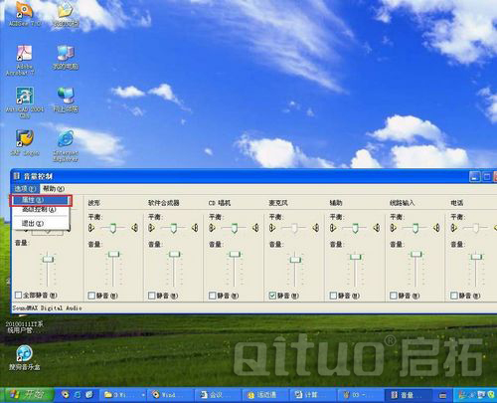Viewport: 497px width, 403px height.
Task: Choose 高级控制 from the 选项 menu
Action: 41,210
